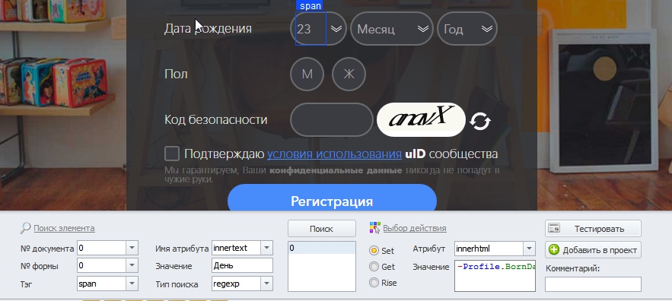Choose the Get radio option
Screen dimensions: 672x301
(374, 267)
